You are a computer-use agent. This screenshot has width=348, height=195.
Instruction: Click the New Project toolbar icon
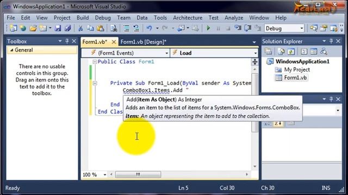pos(13,28)
